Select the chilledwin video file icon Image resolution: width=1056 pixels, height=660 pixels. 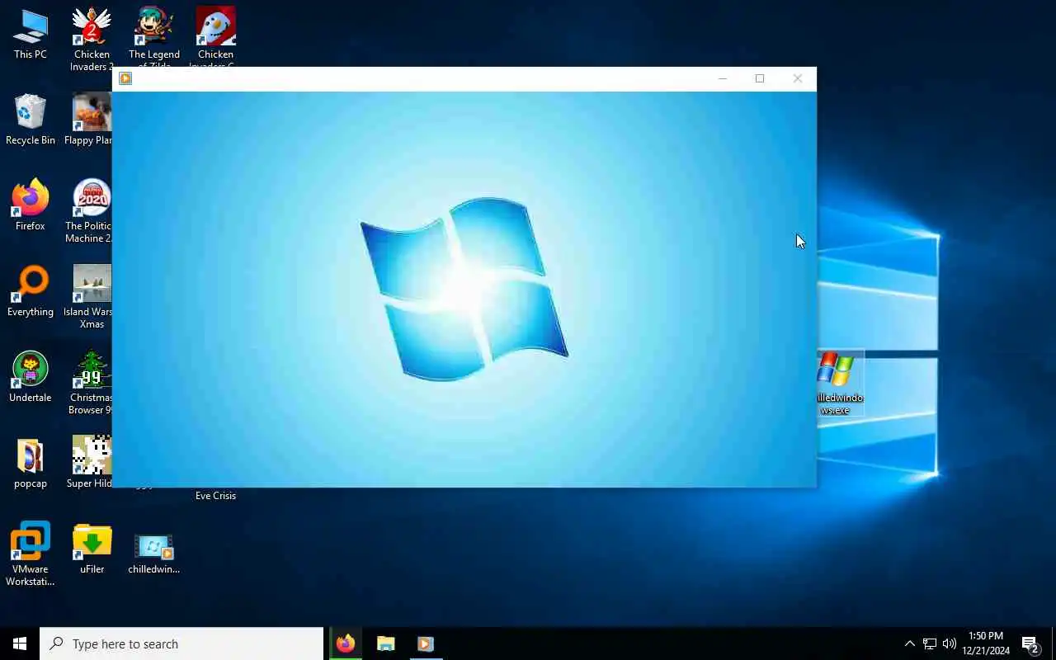(153, 553)
